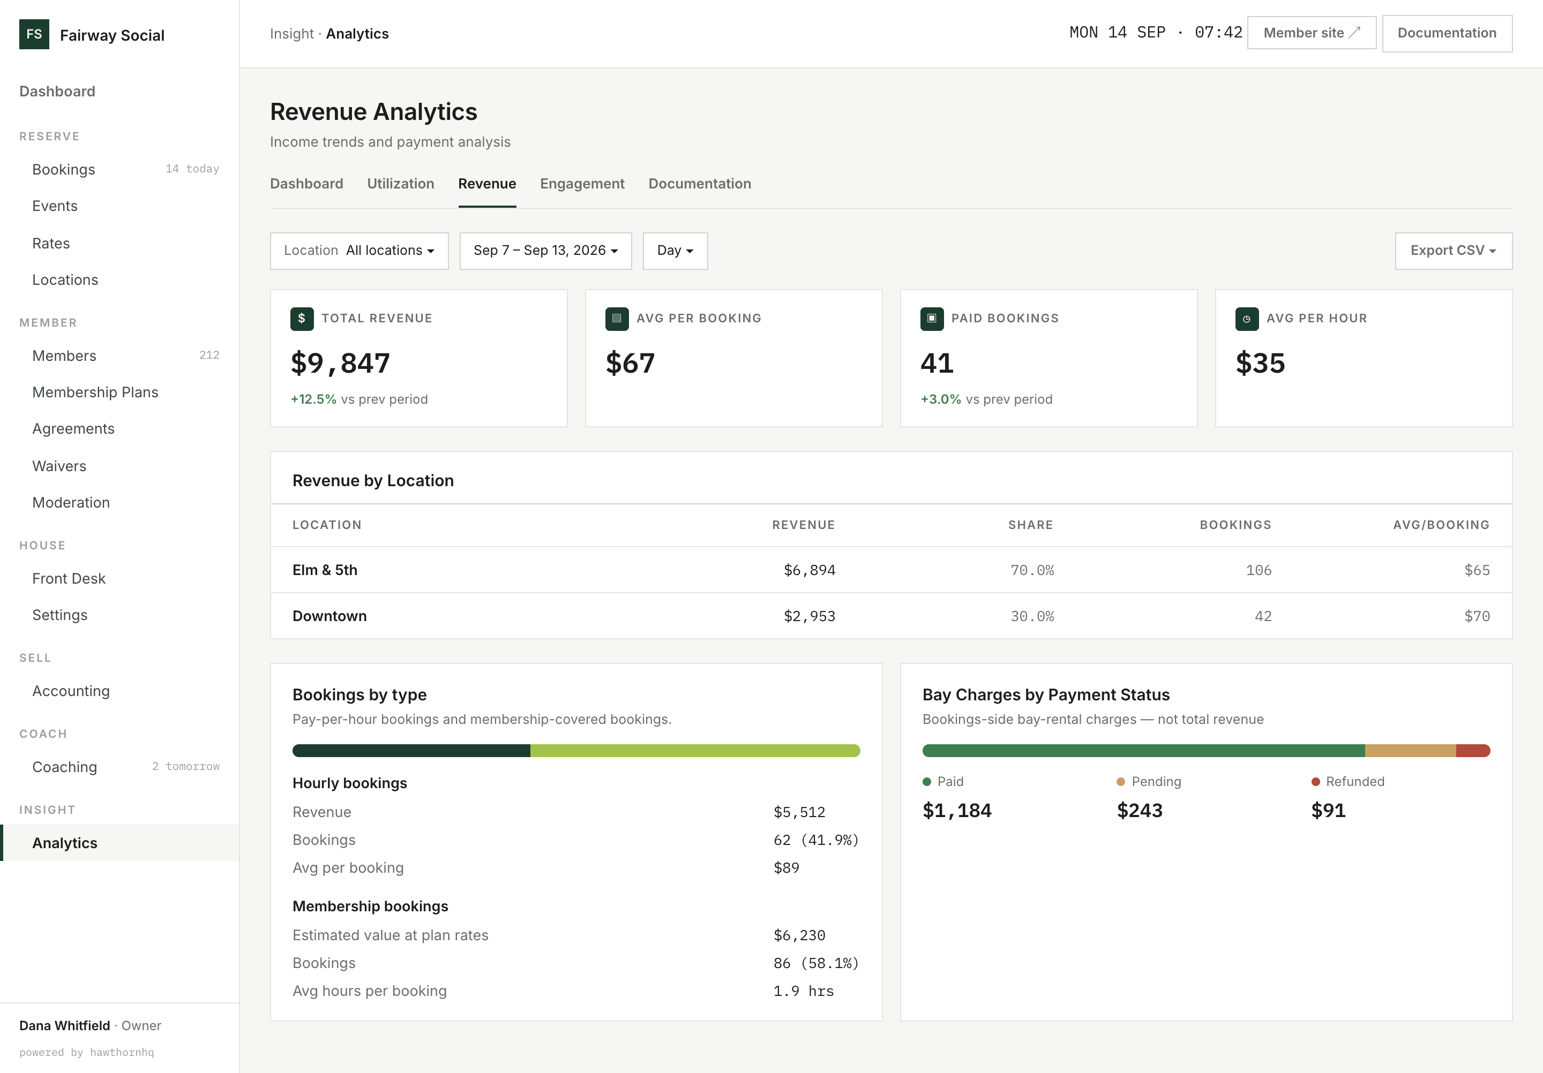The height and width of the screenshot is (1073, 1543).
Task: Open the Sep 7 – Sep 13, 2026 date range picker
Action: click(x=545, y=251)
